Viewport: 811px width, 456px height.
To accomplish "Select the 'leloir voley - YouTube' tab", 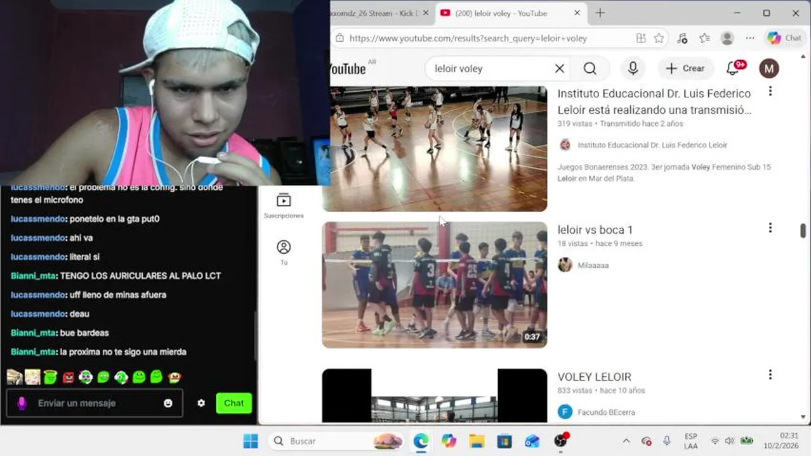I will (x=501, y=13).
